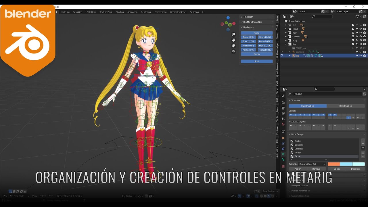Switch to the Shading workspace tab

click(120, 12)
